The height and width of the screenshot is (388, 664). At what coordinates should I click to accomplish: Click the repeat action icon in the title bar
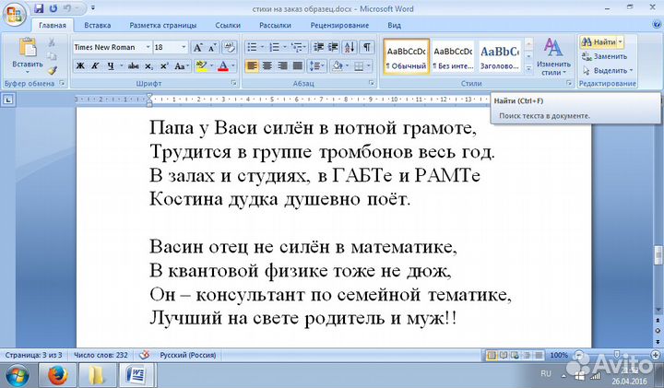[x=53, y=8]
